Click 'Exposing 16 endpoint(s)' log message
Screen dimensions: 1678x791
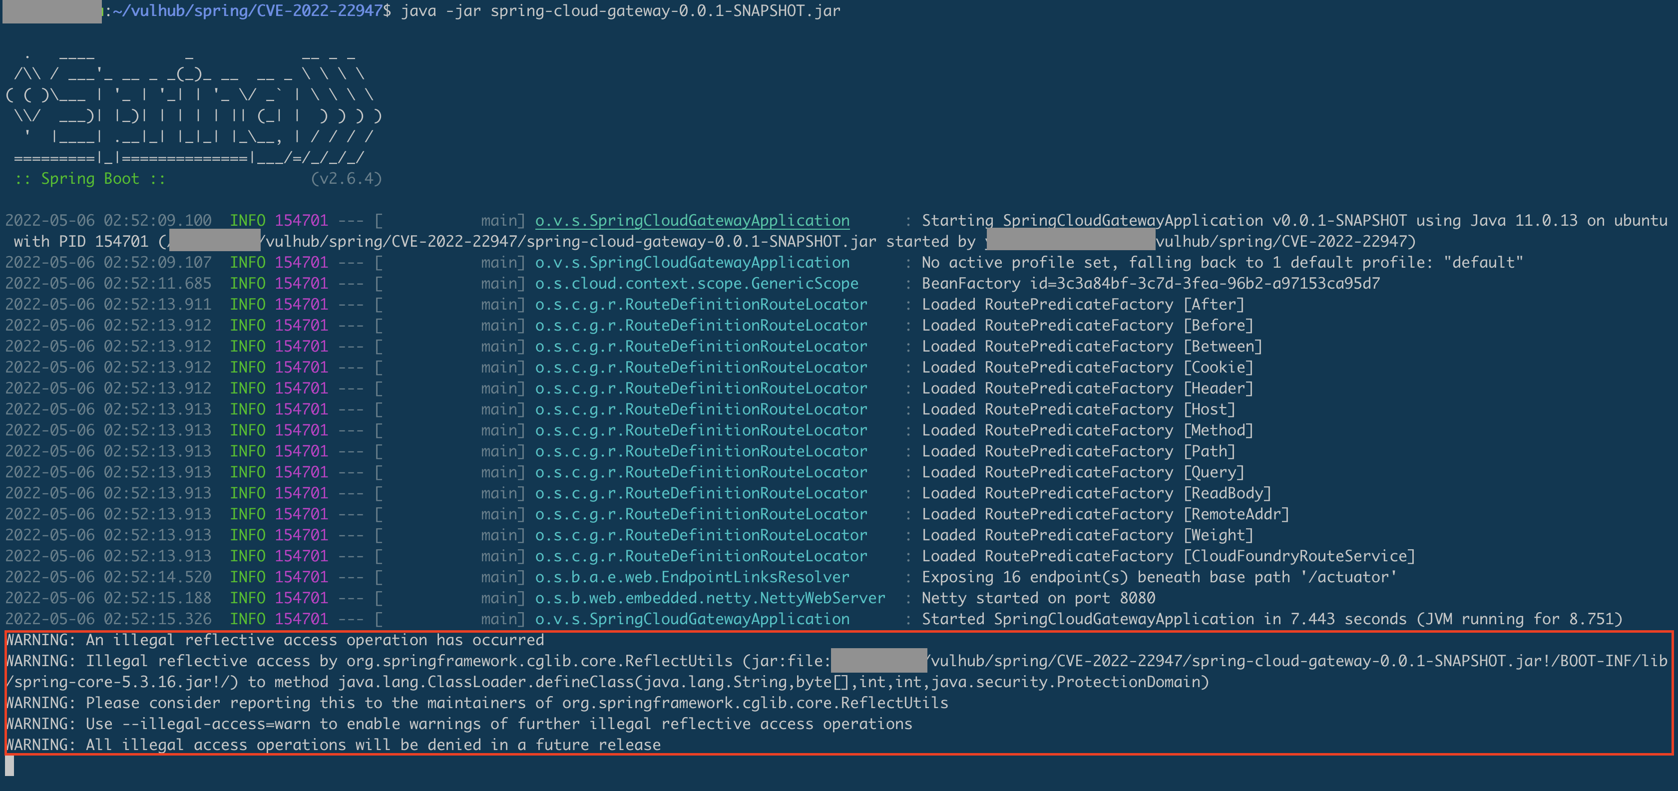pyautogui.click(x=1159, y=577)
